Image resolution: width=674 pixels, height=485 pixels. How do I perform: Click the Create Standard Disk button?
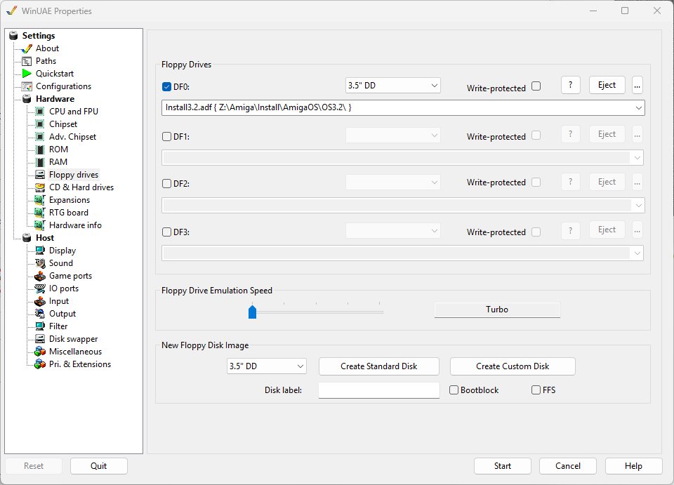pyautogui.click(x=378, y=366)
